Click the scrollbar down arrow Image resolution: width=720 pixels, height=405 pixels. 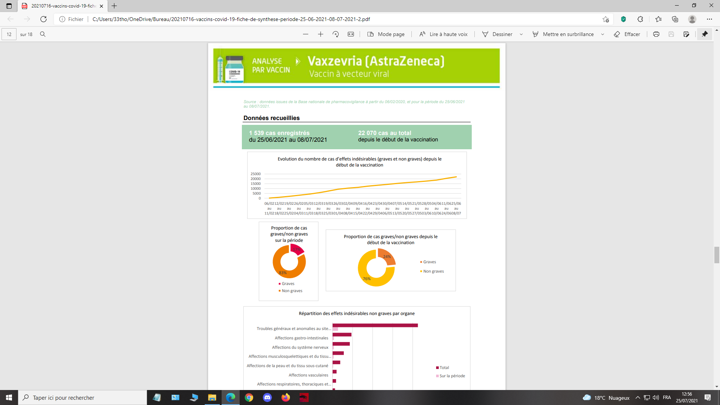717,387
